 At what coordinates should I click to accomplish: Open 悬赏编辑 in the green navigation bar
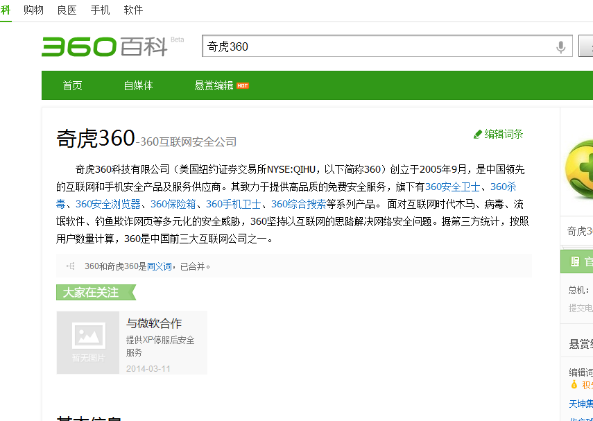214,85
